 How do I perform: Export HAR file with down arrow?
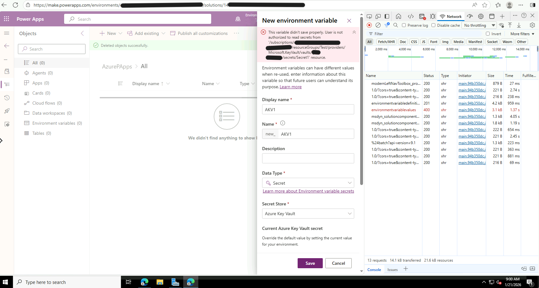tap(519, 25)
